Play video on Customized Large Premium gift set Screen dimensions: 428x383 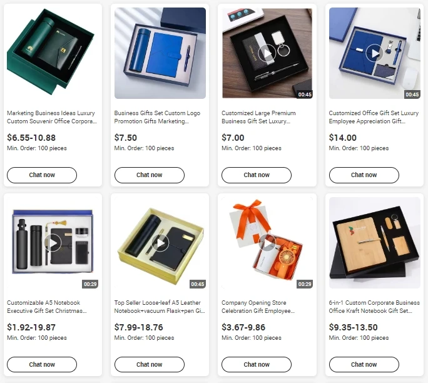pyautogui.click(x=267, y=53)
